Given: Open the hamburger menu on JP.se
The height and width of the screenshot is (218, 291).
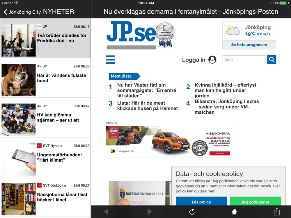Looking at the screenshot, I should [x=110, y=60].
